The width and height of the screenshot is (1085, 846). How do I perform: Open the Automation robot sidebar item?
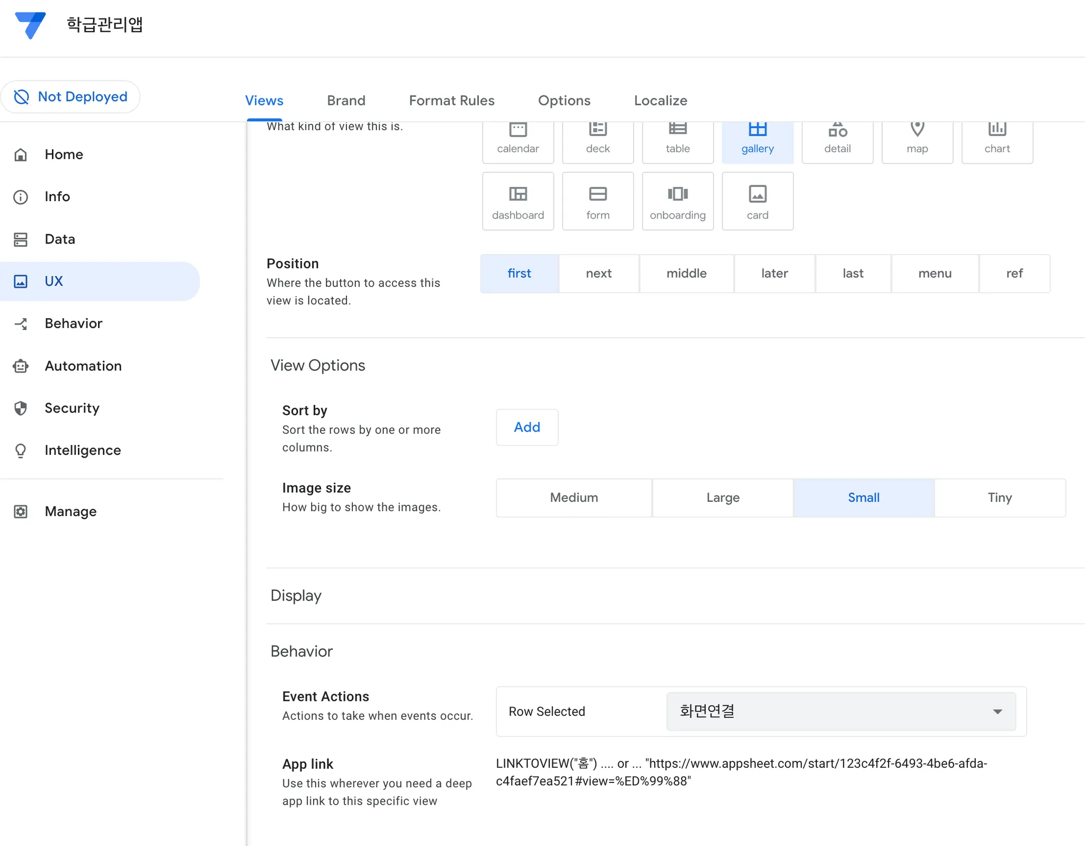pyautogui.click(x=83, y=366)
